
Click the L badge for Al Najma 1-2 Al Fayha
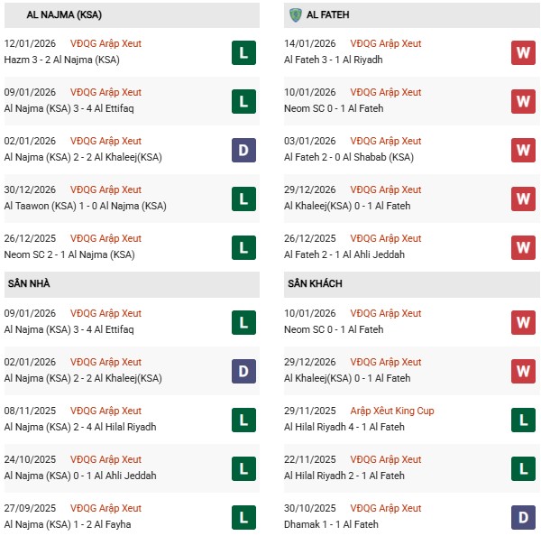tap(243, 517)
